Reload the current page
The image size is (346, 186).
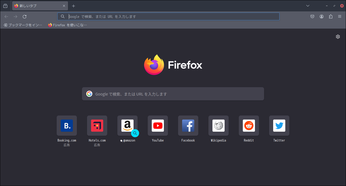pyautogui.click(x=25, y=17)
